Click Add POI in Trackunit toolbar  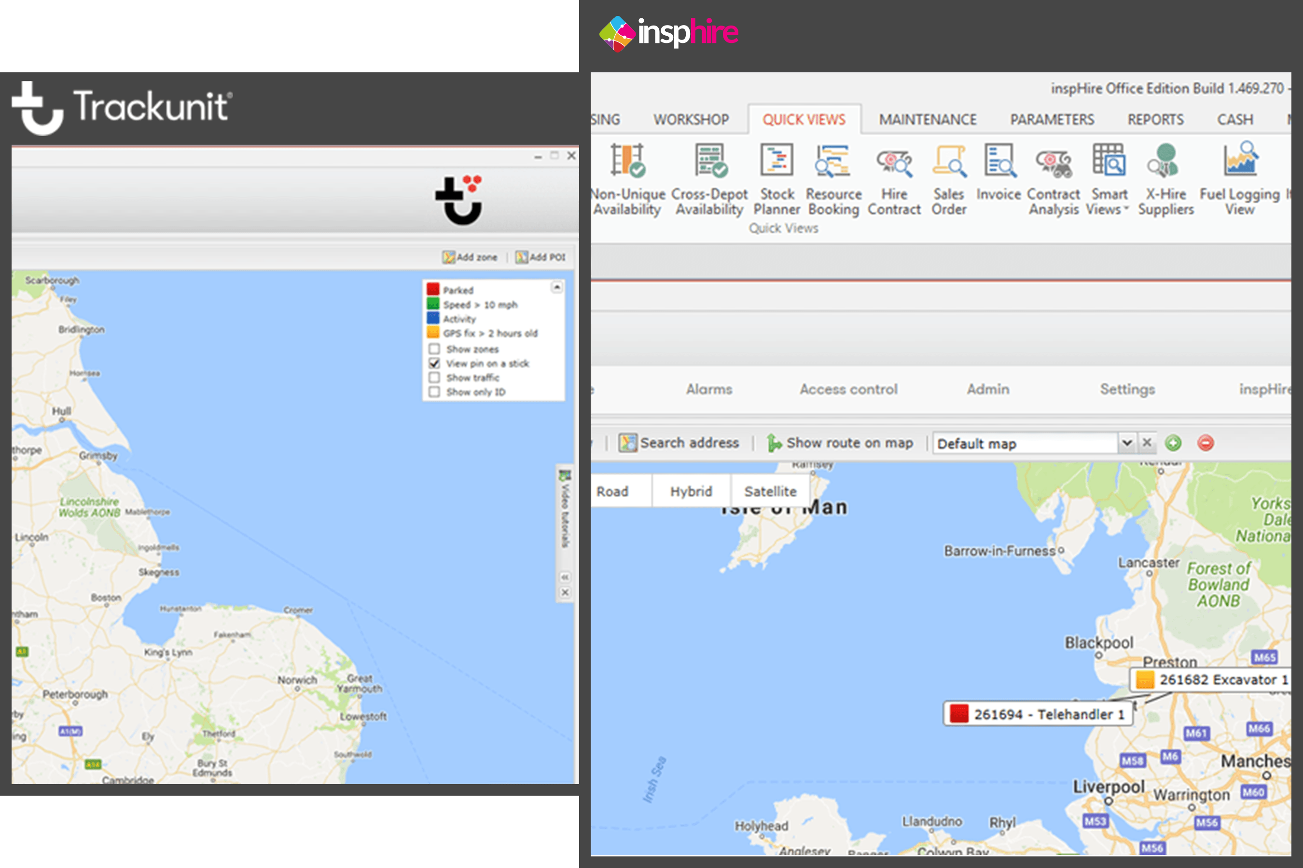(540, 257)
